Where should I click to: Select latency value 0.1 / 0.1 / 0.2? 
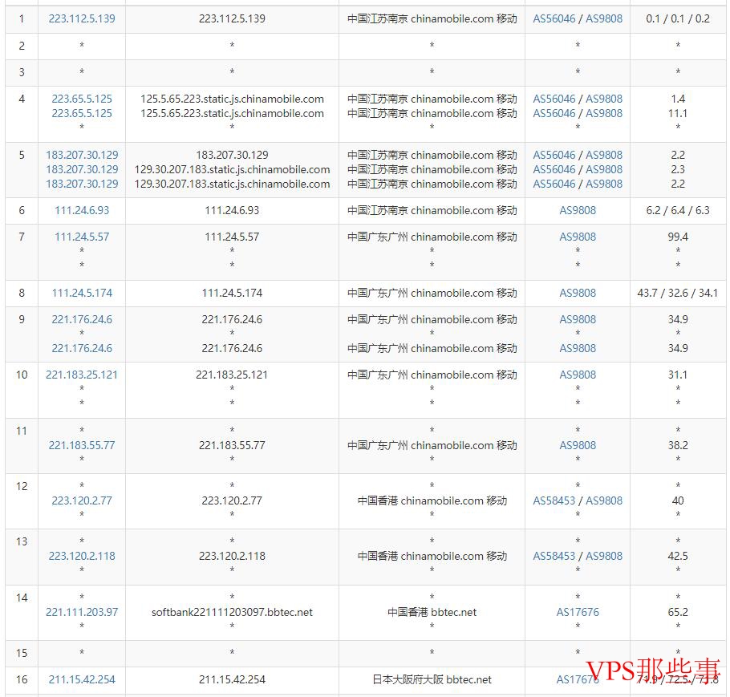[x=677, y=18]
